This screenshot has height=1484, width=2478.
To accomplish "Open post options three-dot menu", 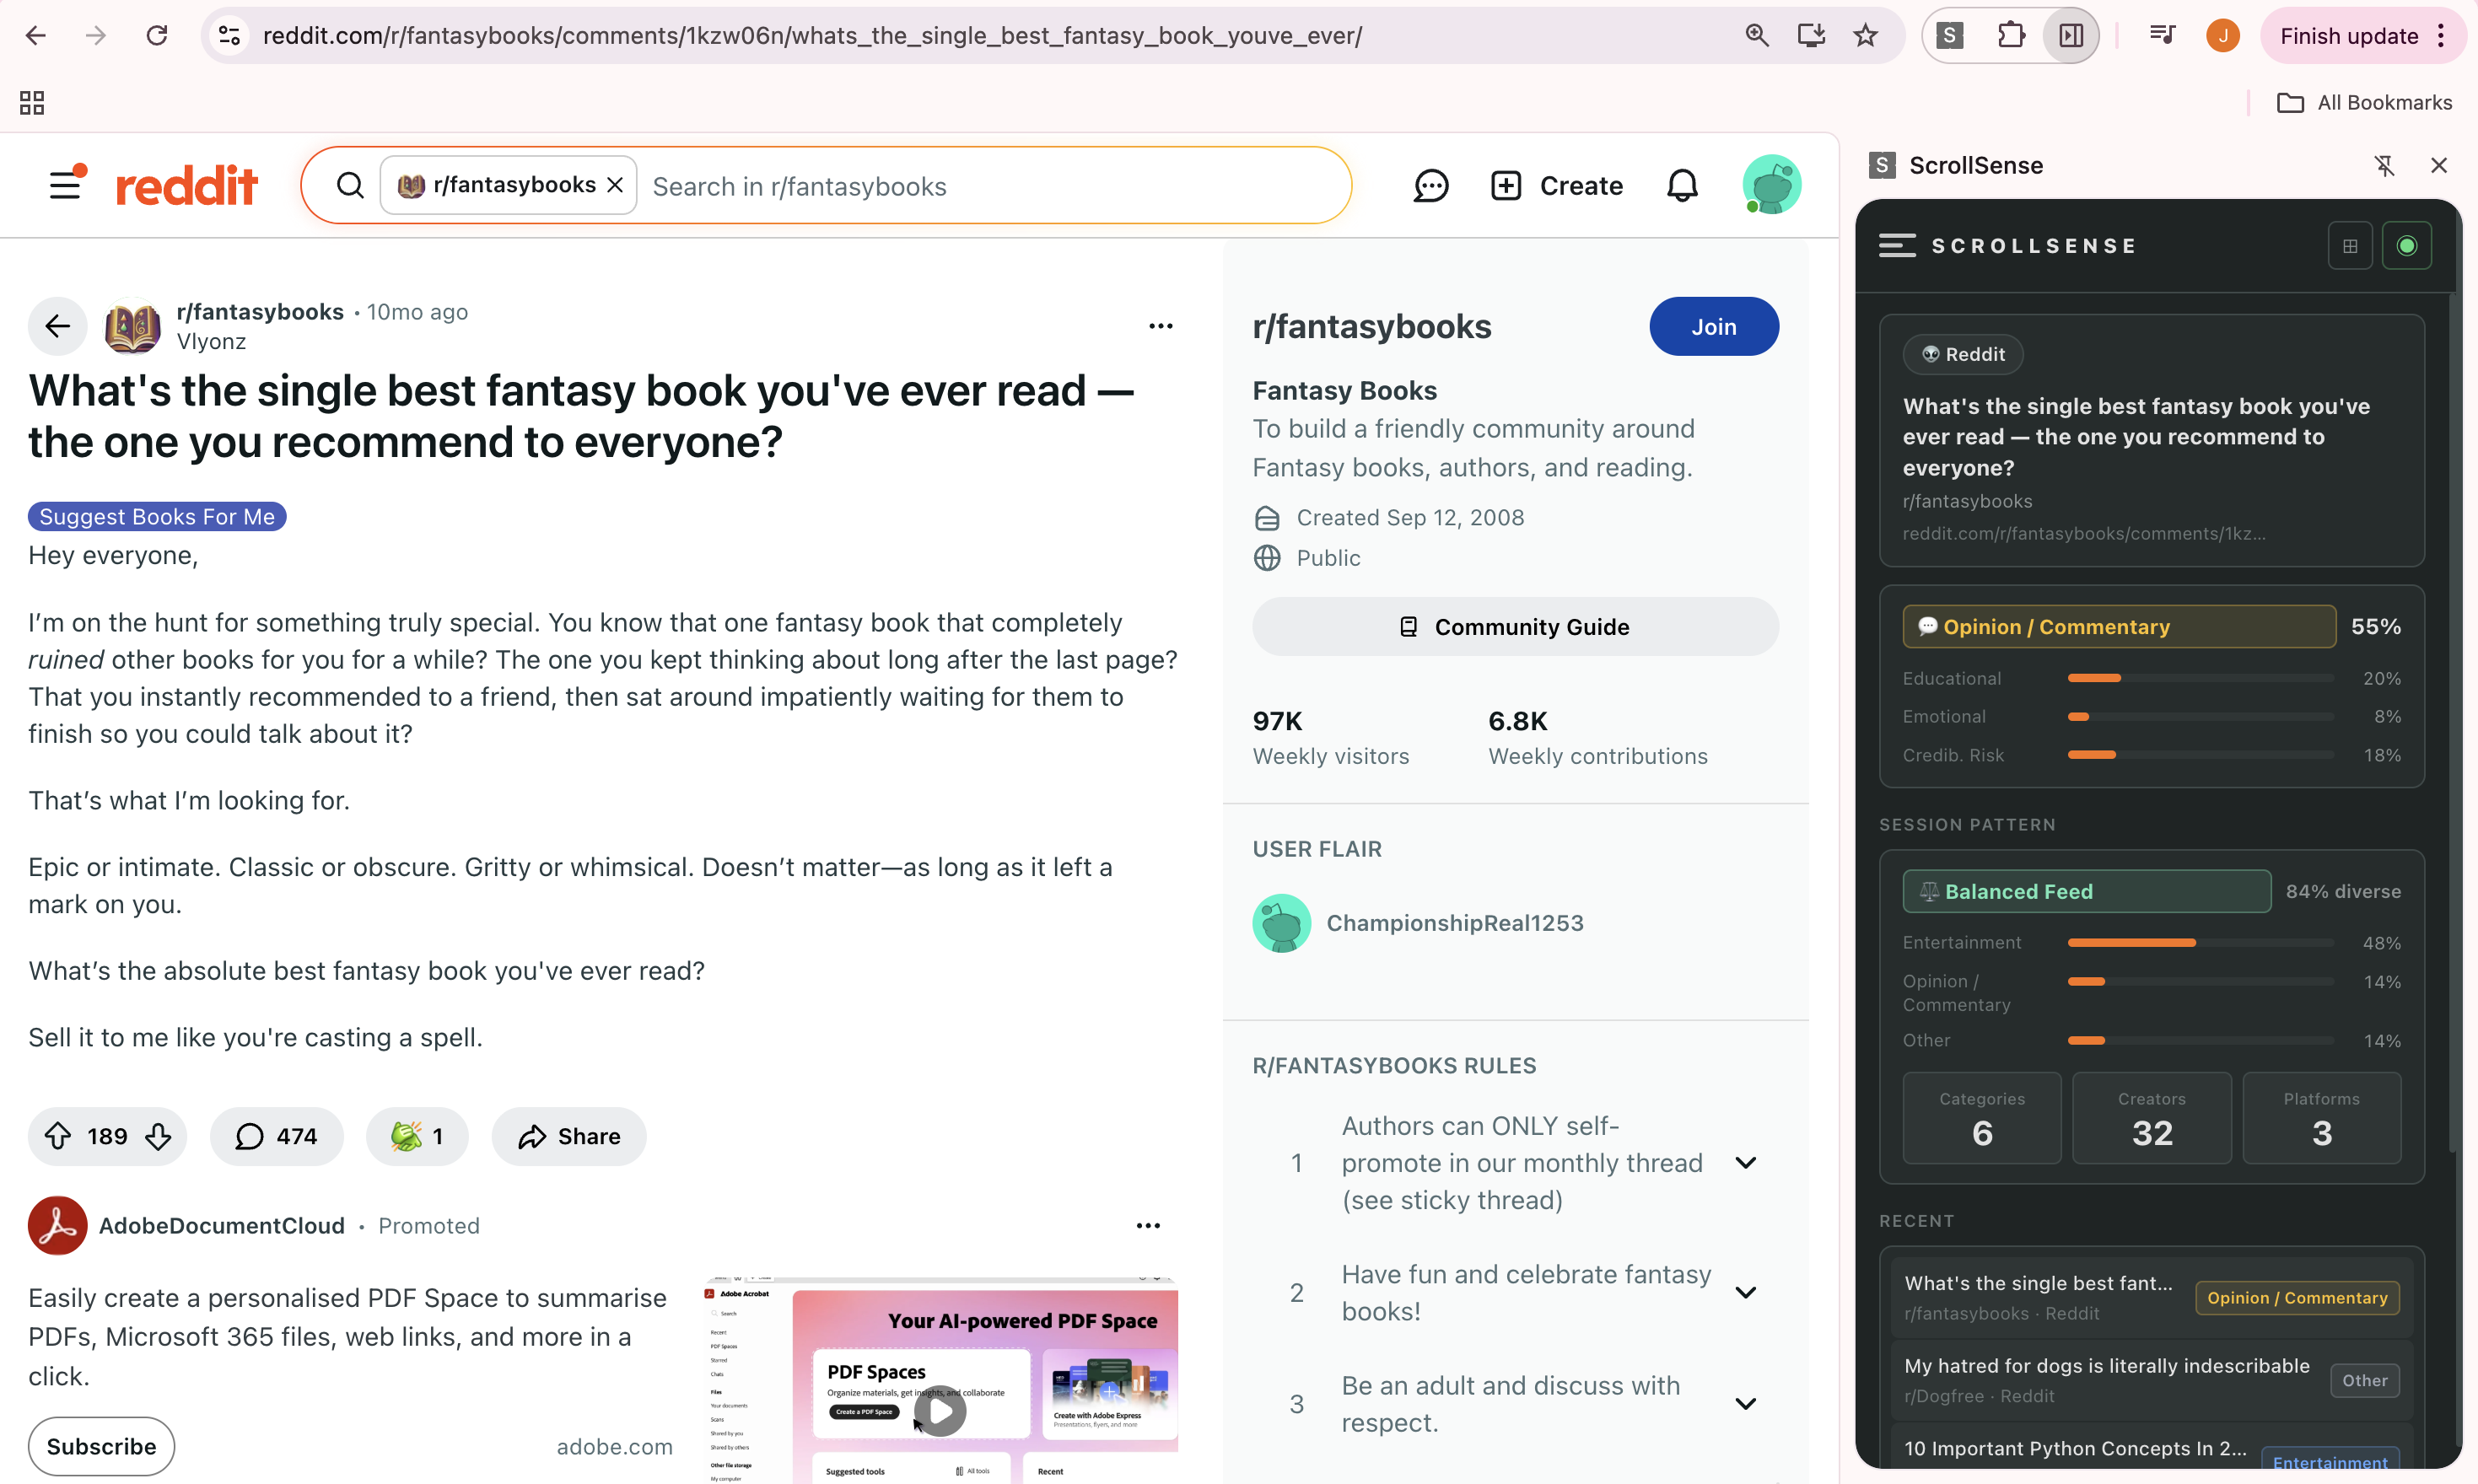I will 1160,326.
